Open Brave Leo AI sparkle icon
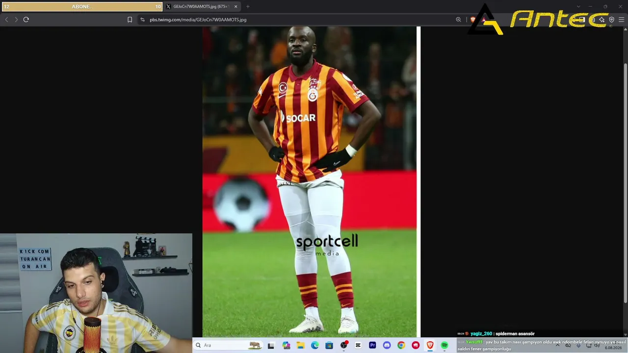Viewport: 628px width, 353px height. pos(602,20)
